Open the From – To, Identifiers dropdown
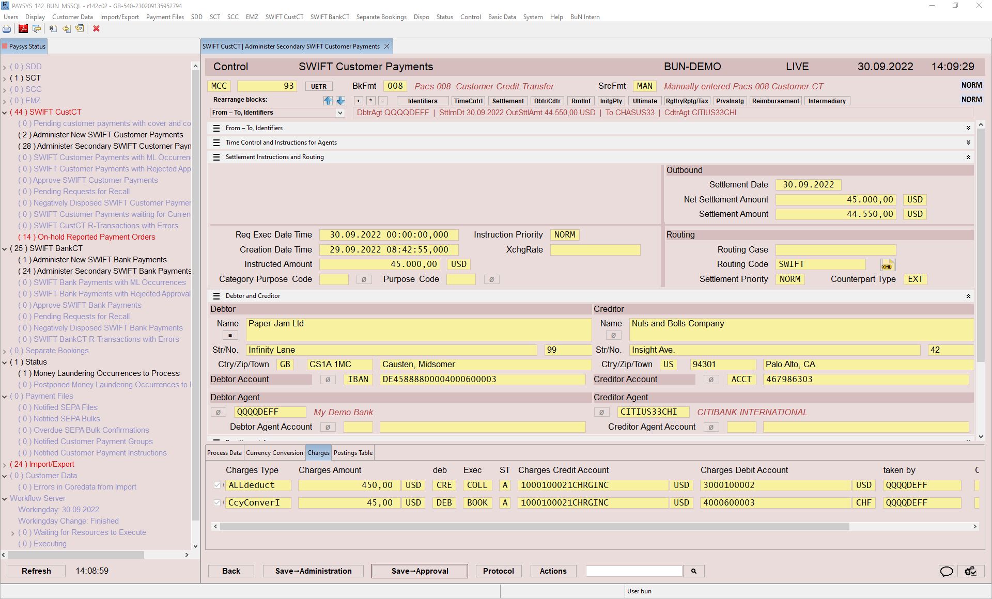Viewport: 992px width, 599px height. (x=340, y=113)
